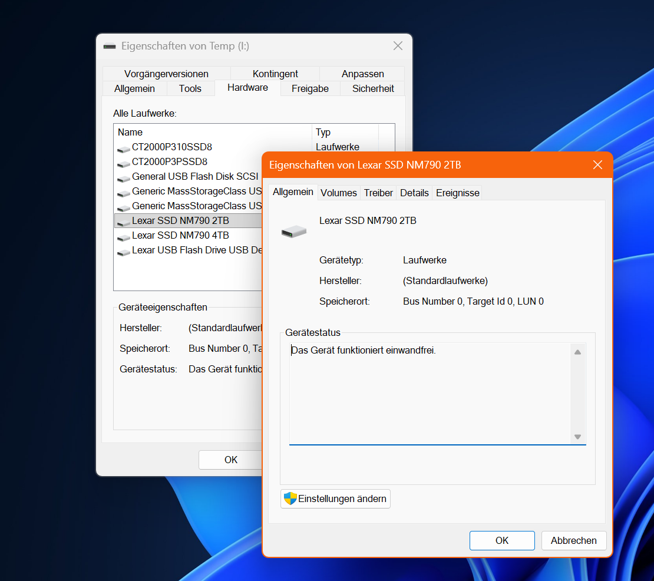Click Laufwerke type cell in drive list
Viewport: 654px width, 581px height.
pos(338,147)
